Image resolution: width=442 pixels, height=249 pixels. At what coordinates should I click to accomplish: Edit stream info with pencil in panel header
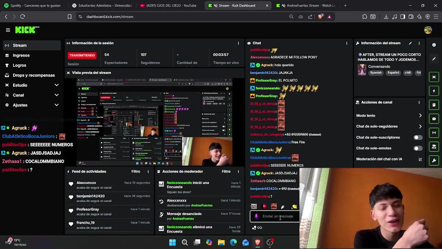click(x=410, y=43)
